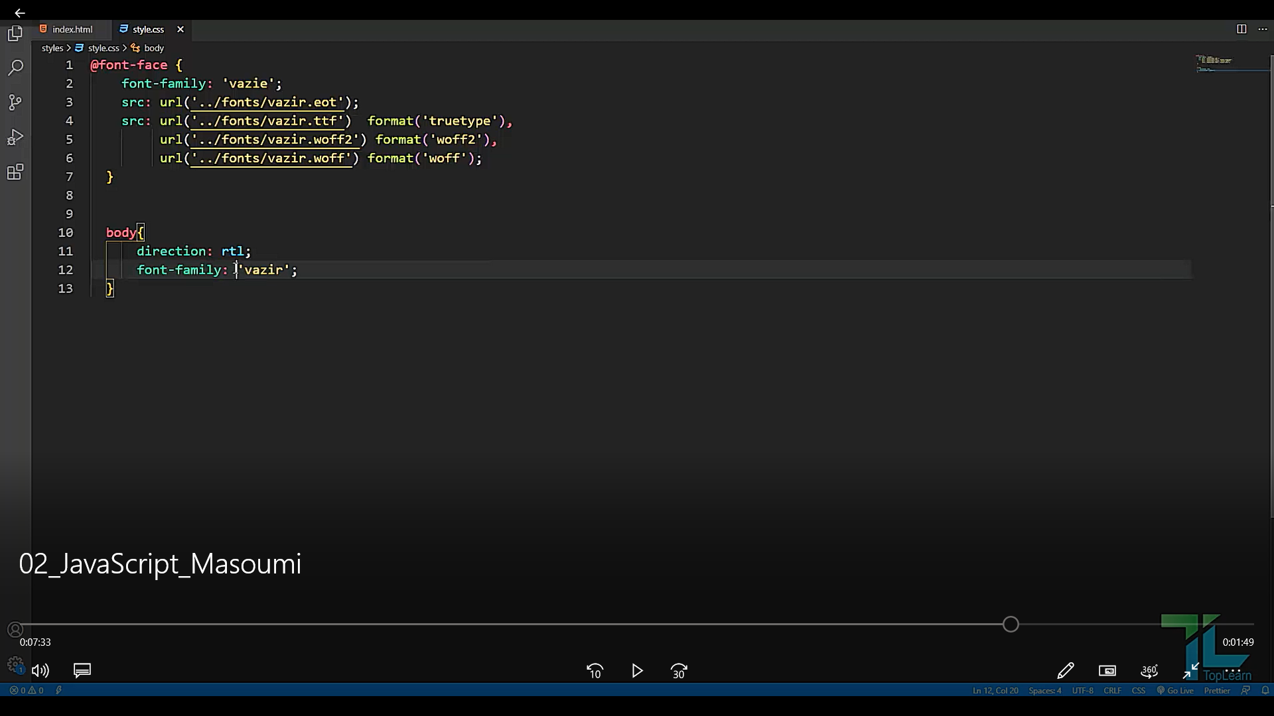The height and width of the screenshot is (716, 1274).
Task: Exit fullscreen mode
Action: click(x=1190, y=671)
